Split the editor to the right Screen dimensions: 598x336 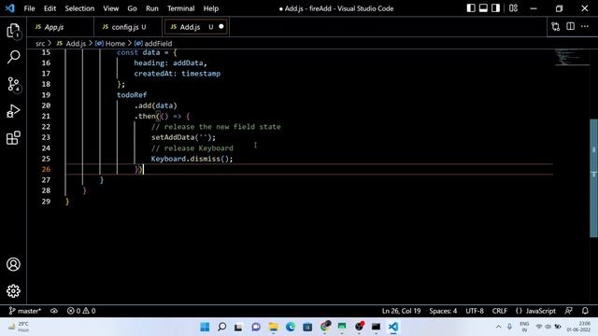pyautogui.click(x=571, y=26)
